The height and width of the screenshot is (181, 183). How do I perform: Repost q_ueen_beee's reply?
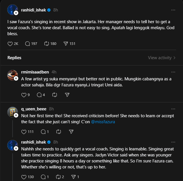[x=58, y=132]
